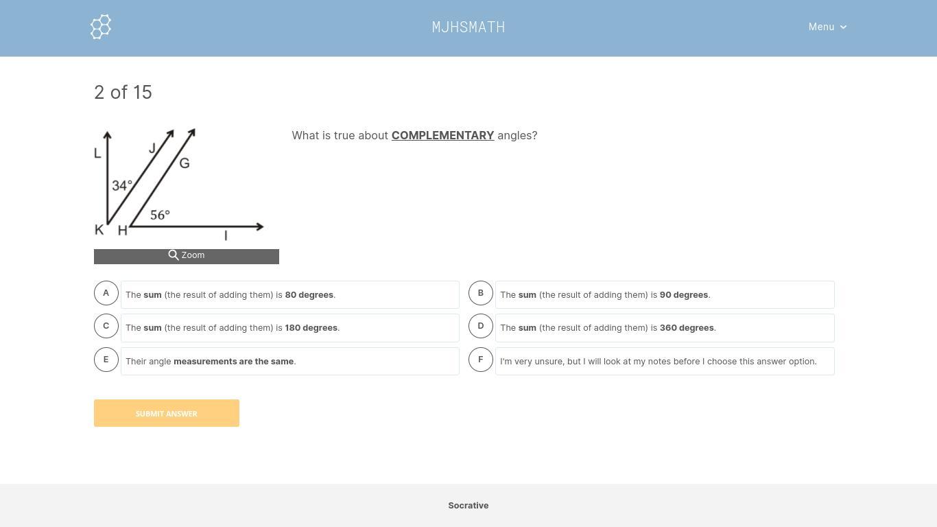Select the '90 degrees' answer text box
The width and height of the screenshot is (937, 527).
[x=665, y=295]
